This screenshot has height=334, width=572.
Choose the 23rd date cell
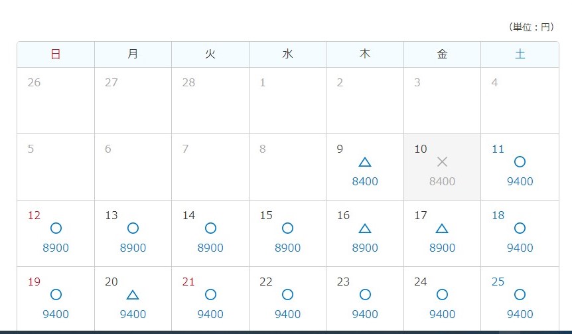(365, 298)
